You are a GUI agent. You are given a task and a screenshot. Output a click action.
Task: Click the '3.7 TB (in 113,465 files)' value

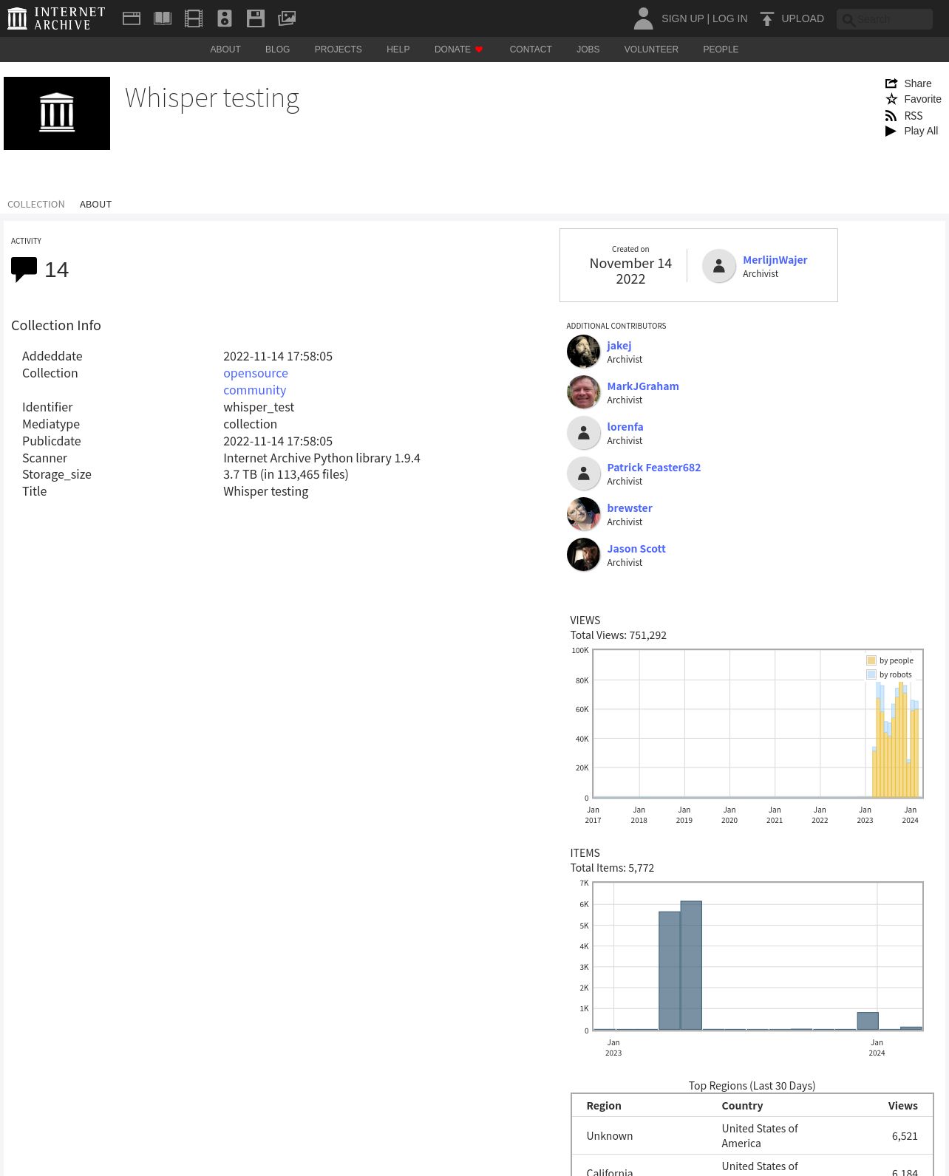286,474
